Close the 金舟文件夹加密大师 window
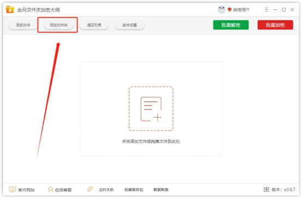This screenshot has width=302, height=199. tap(292, 10)
